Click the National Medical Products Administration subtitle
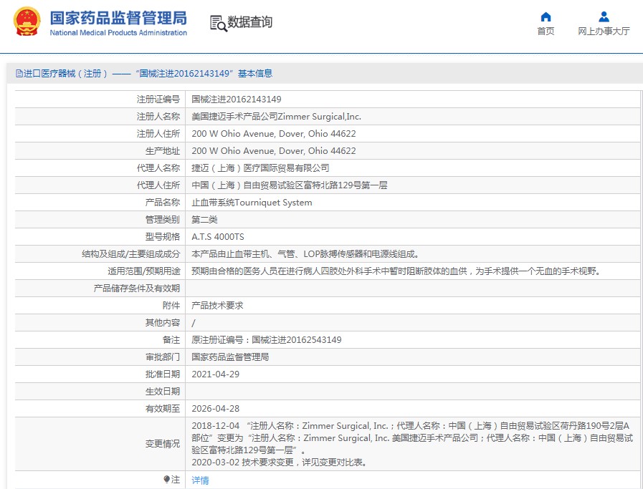643x489 pixels. [x=118, y=33]
